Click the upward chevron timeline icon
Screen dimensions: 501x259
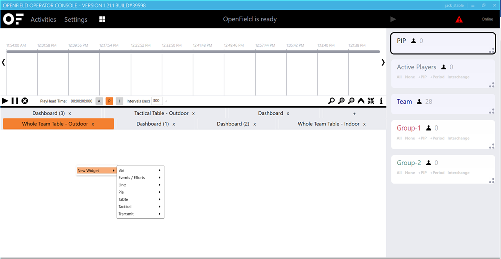click(361, 101)
